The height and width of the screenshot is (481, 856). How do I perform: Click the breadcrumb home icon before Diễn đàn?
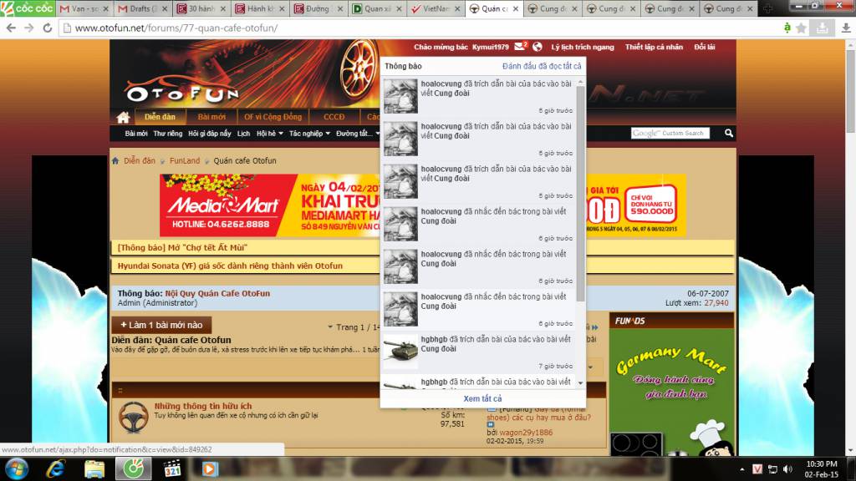115,161
